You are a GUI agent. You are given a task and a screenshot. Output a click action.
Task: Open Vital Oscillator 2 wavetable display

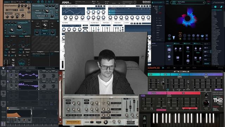[x=28, y=85]
